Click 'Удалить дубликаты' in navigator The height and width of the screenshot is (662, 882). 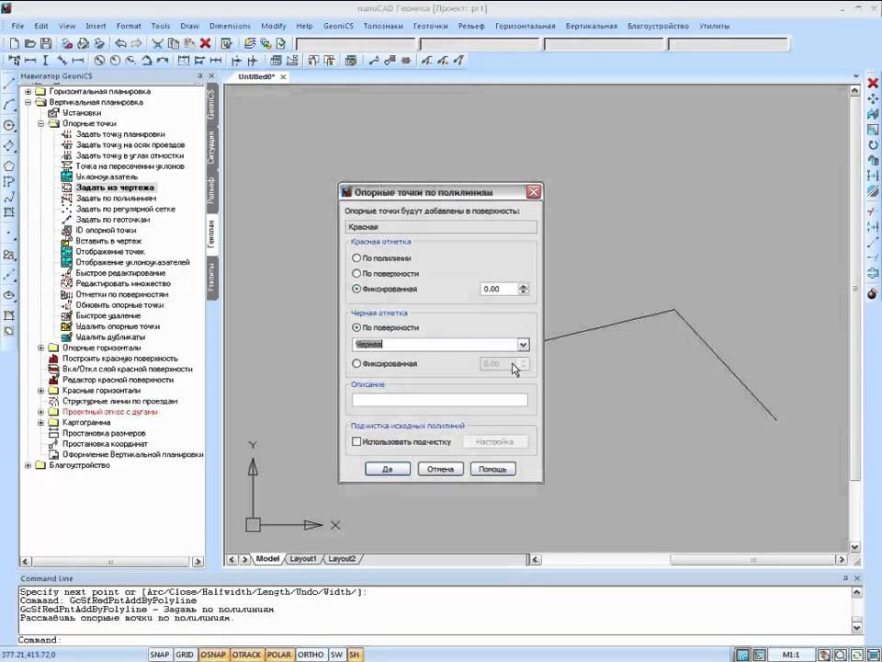pos(110,337)
